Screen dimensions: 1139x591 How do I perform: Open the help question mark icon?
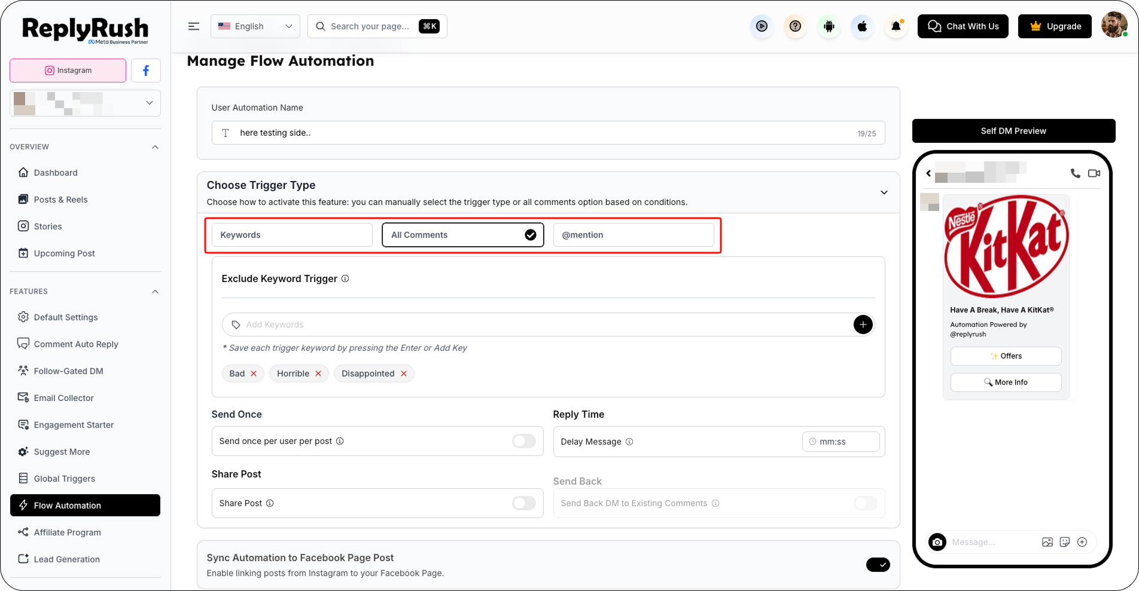(795, 26)
